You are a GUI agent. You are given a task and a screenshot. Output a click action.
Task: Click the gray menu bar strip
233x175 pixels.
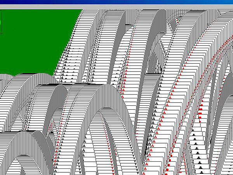(116, 7)
